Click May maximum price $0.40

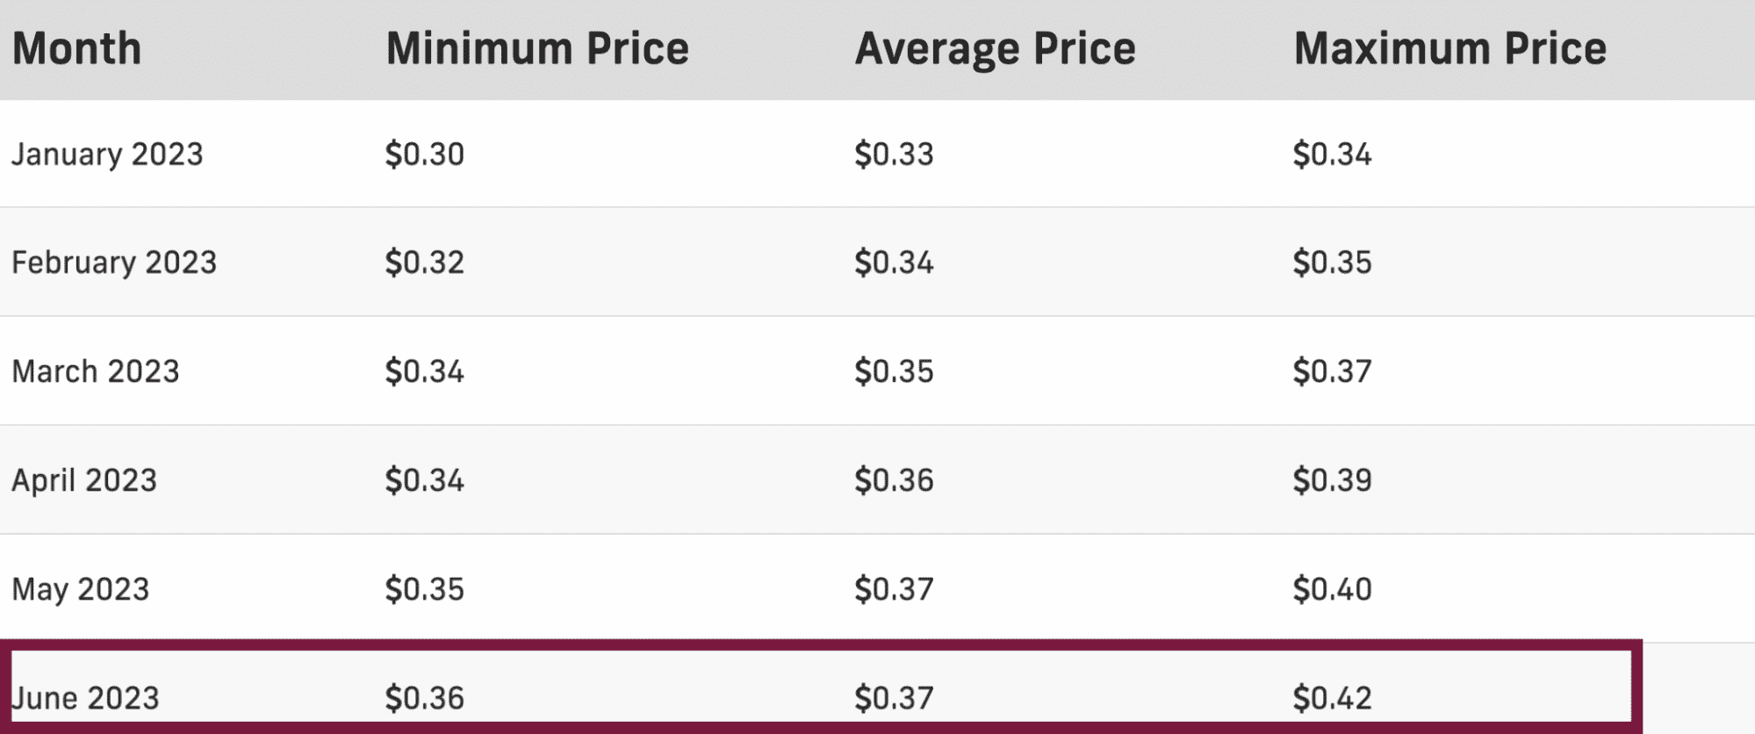click(x=1332, y=589)
